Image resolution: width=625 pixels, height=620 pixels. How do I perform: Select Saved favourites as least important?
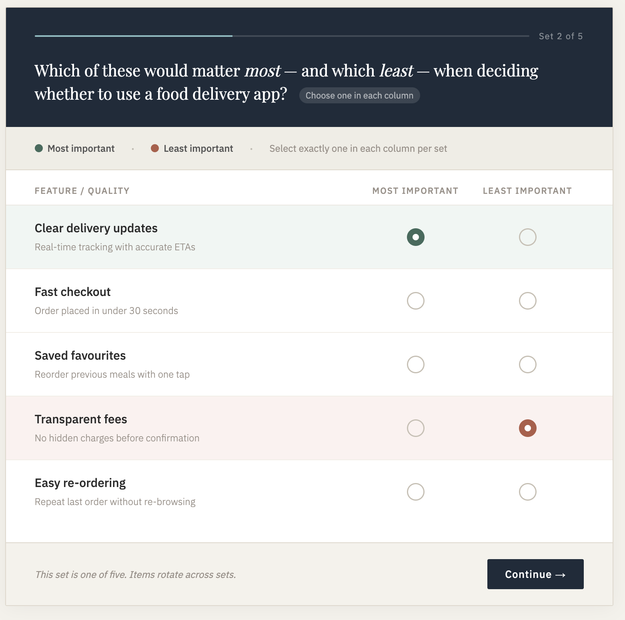click(x=527, y=364)
